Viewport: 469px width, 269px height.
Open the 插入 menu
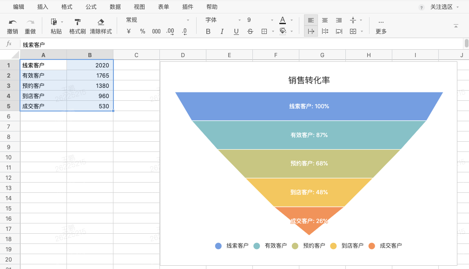[42, 7]
